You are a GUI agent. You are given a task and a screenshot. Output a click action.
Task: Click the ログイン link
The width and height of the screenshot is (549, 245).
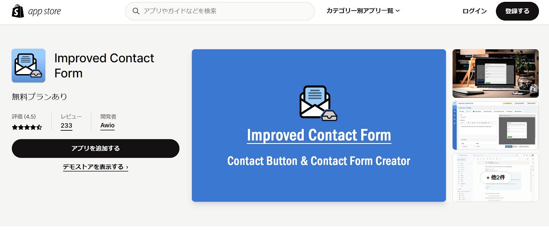(x=474, y=11)
